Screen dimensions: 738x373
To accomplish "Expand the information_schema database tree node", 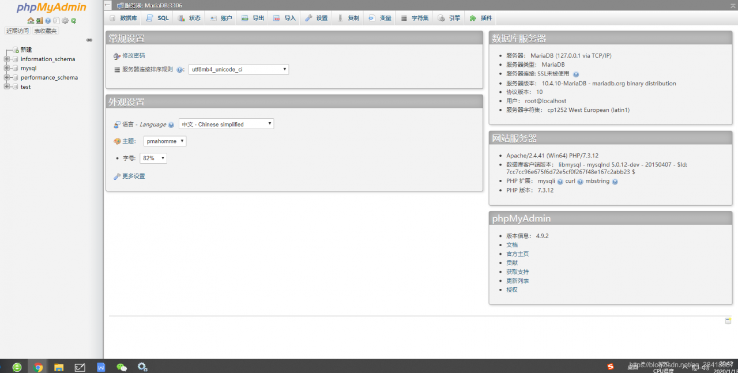I will coord(7,59).
